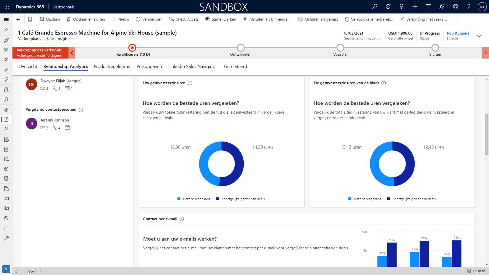
Task: Click info icon next to Uw geïnvesteerde uren
Action: pyautogui.click(x=190, y=83)
